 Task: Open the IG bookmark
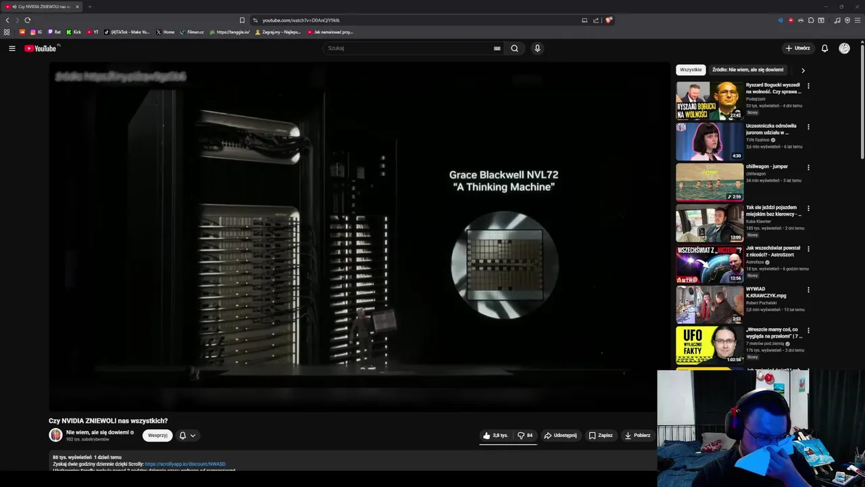[x=36, y=32]
